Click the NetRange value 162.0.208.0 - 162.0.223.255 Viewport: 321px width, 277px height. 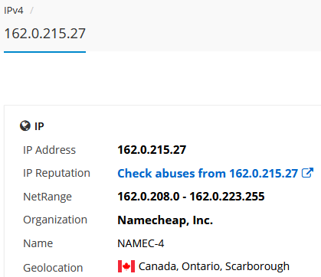[x=191, y=197]
